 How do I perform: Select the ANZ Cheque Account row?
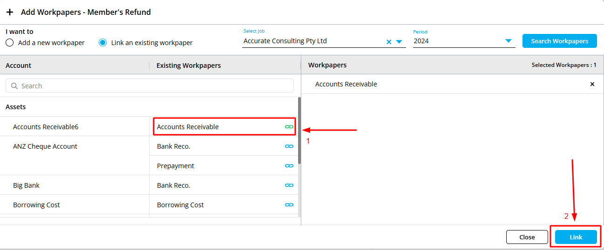45,146
